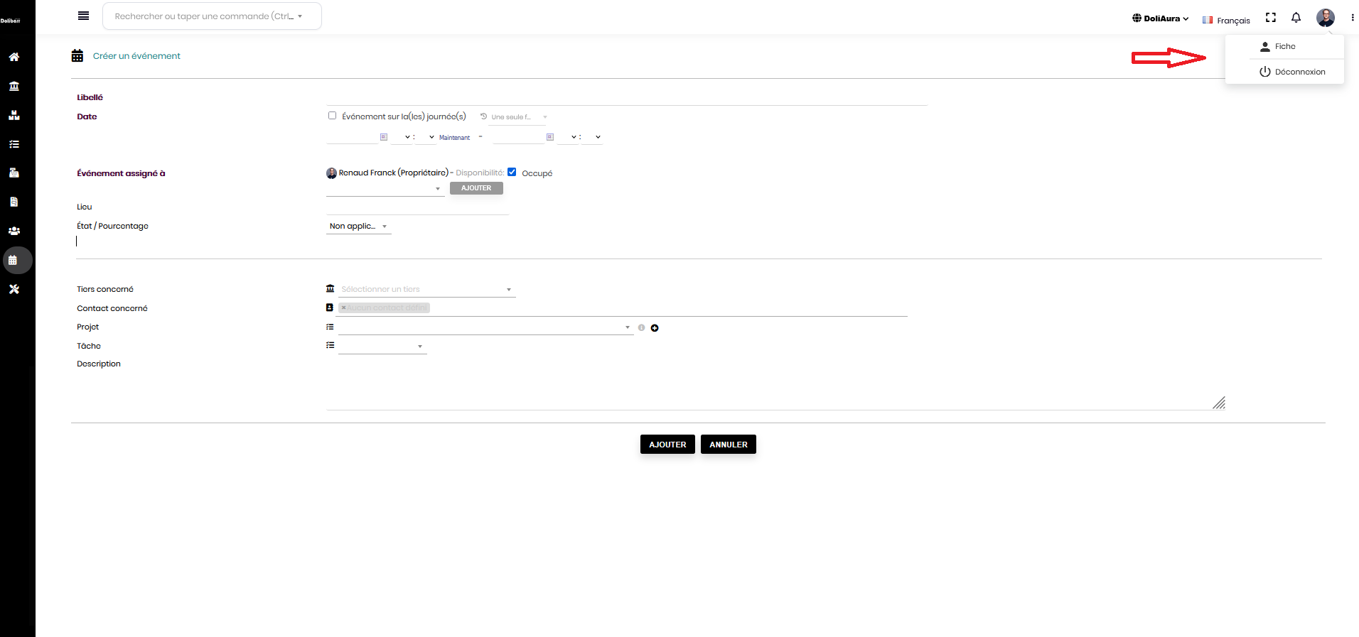Viewport: 1359px width, 637px height.
Task: Click the notifications bell icon
Action: 1296,18
